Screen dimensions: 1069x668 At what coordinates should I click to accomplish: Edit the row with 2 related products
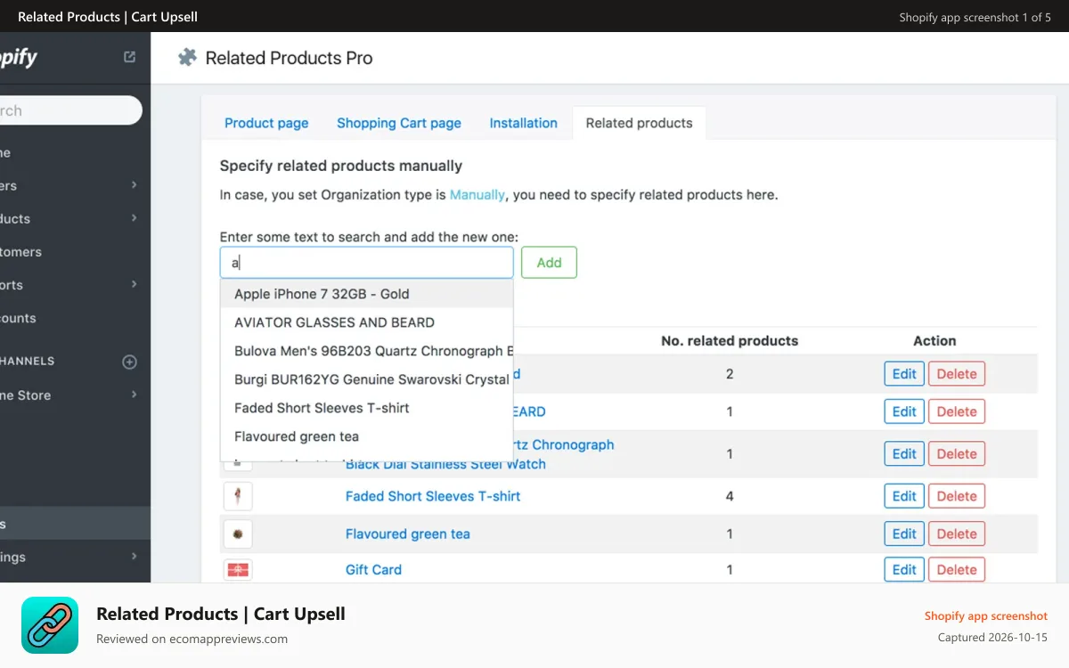(904, 374)
